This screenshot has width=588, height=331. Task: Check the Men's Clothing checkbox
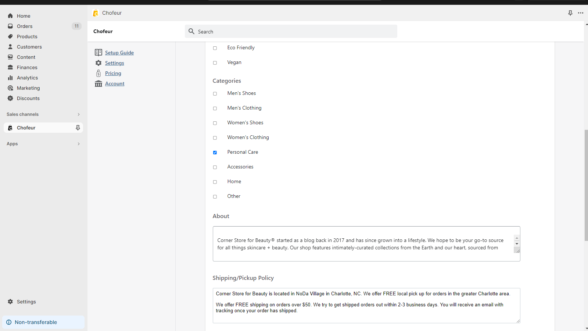tap(215, 108)
